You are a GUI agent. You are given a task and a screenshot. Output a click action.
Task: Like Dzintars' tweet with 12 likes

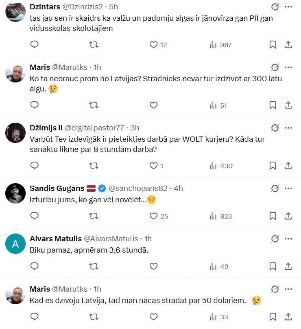click(x=153, y=45)
